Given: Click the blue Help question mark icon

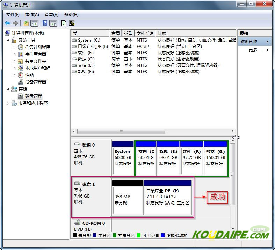Looking at the screenshot, I should click(x=45, y=23).
